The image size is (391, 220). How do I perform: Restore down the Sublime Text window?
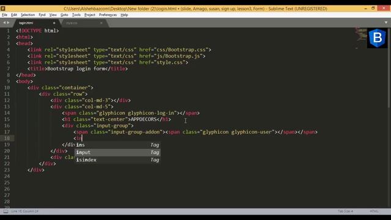tap(373, 9)
